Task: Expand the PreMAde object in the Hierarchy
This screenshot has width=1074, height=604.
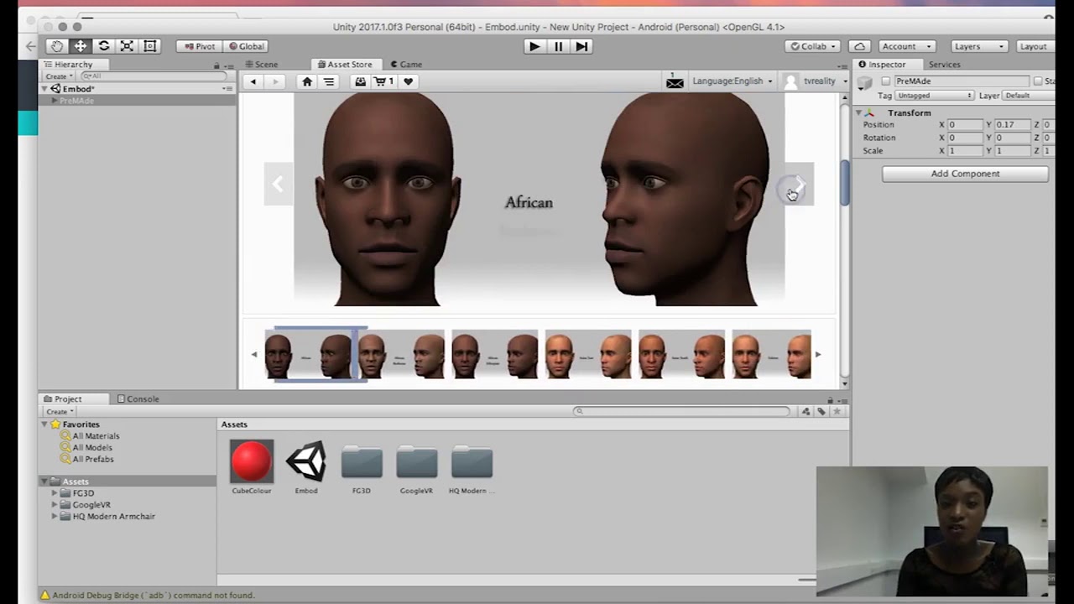Action: (x=55, y=101)
